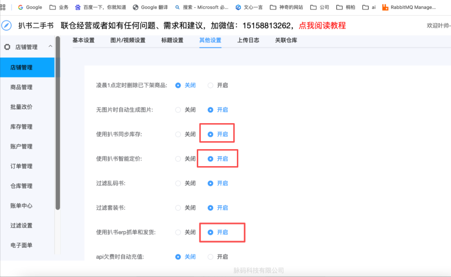Open the 桐柏 bookmark folder
This screenshot has width=451, height=277.
[x=346, y=7]
